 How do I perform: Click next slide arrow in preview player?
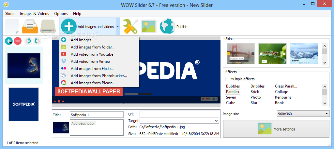pos(63,101)
